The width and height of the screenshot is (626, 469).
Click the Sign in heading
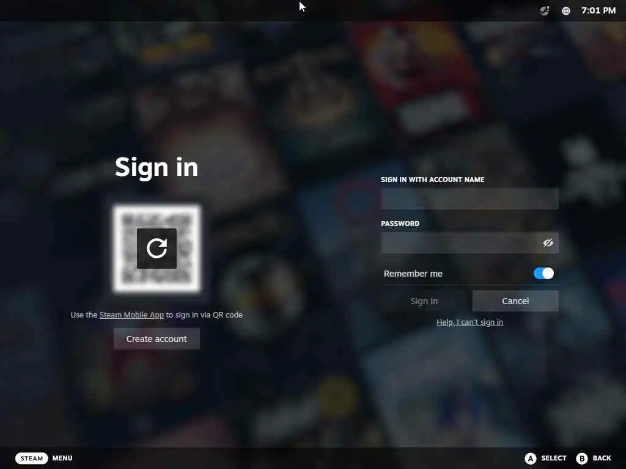coord(156,167)
